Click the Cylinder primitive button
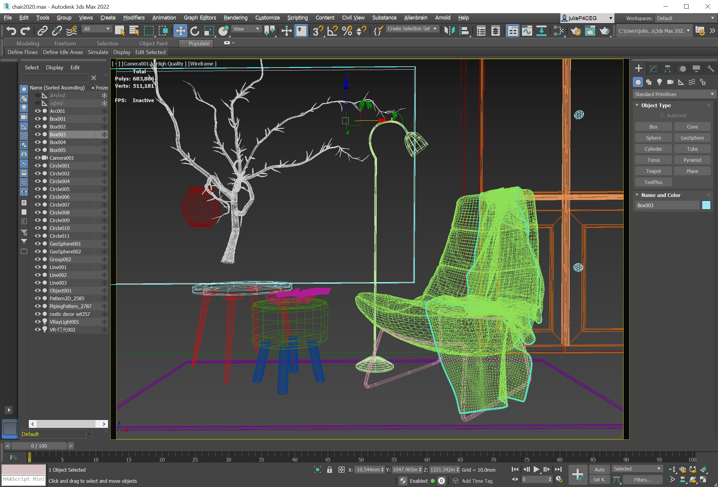 tap(653, 149)
